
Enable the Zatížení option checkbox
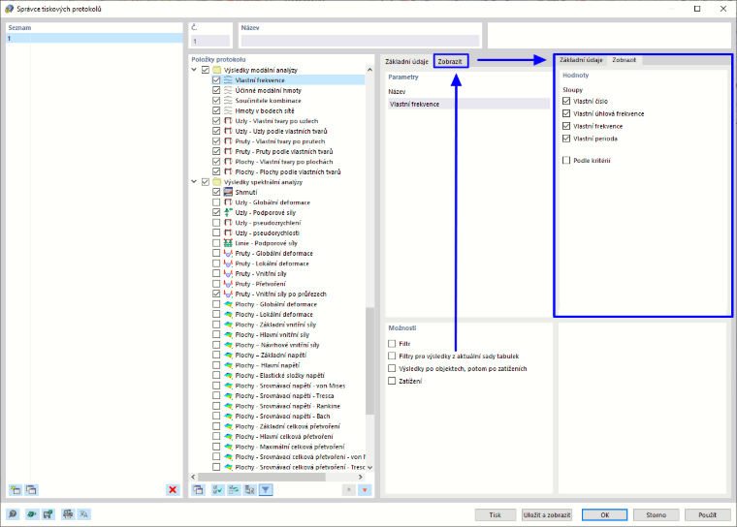392,381
